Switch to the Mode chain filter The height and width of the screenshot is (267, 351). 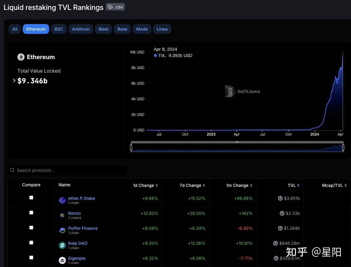(x=142, y=29)
